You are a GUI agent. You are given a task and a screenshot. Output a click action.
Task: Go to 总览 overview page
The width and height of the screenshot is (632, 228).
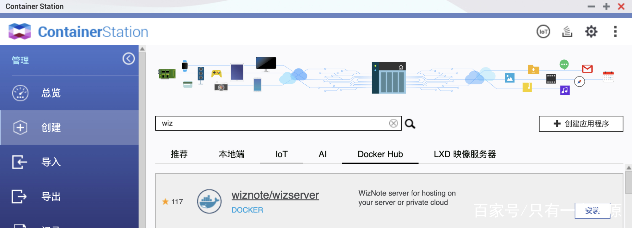(x=69, y=93)
